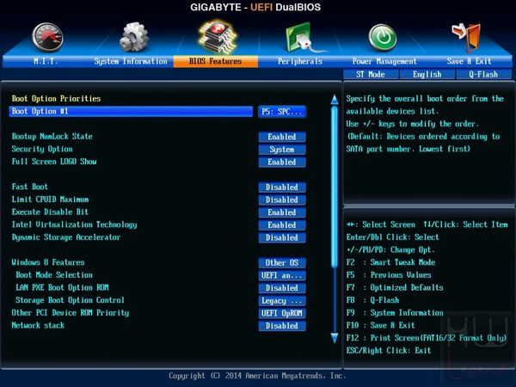Click the scroll up arrow in settings list
Screen dimensions: 516x387
point(335,100)
